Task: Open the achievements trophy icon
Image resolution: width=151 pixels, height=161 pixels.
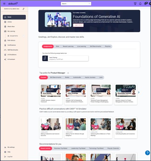Action: [135, 4]
